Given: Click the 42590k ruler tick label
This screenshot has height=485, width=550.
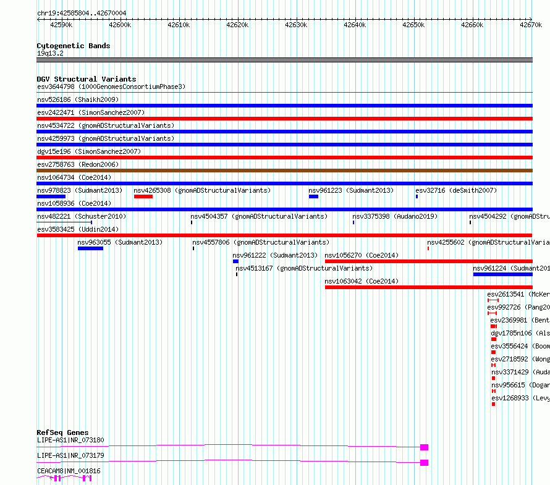Looking at the screenshot, I should click(x=61, y=25).
